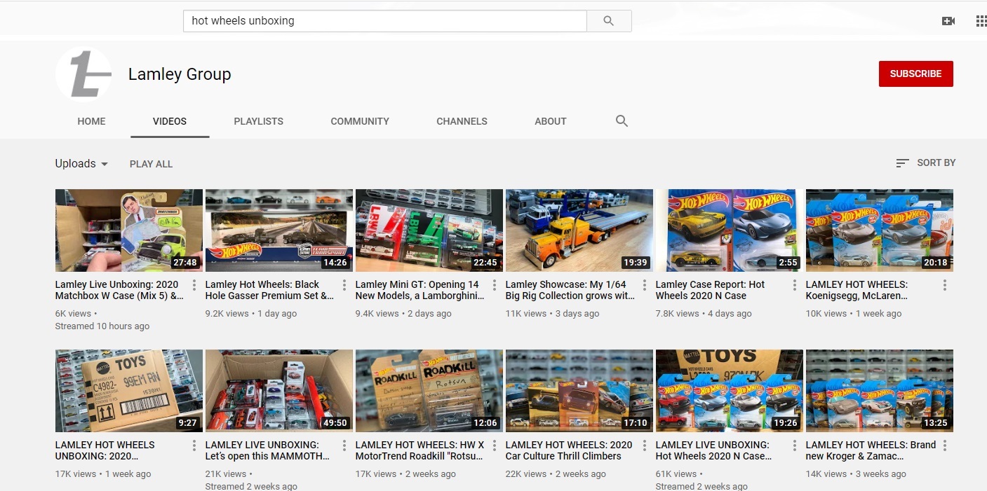Open three-dot menu for MotorTrend Roadkill video

495,445
